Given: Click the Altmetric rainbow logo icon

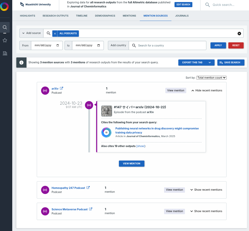Looking at the screenshot, I should [x=4, y=7].
